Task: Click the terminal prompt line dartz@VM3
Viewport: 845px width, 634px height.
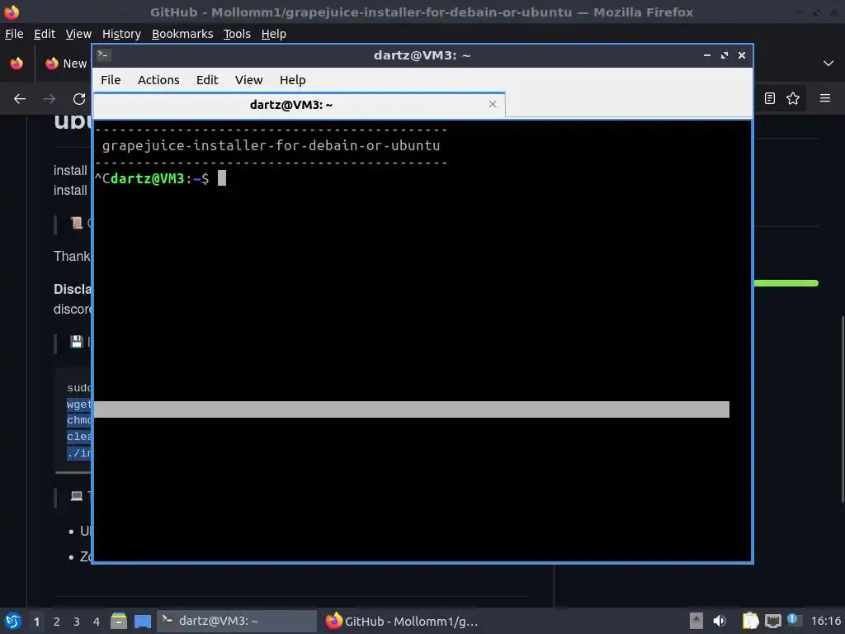Action: (160, 178)
